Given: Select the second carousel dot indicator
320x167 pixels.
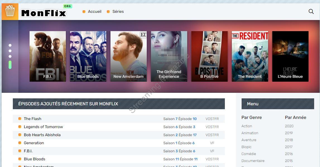Looking at the screenshot, I should [x=10, y=51].
